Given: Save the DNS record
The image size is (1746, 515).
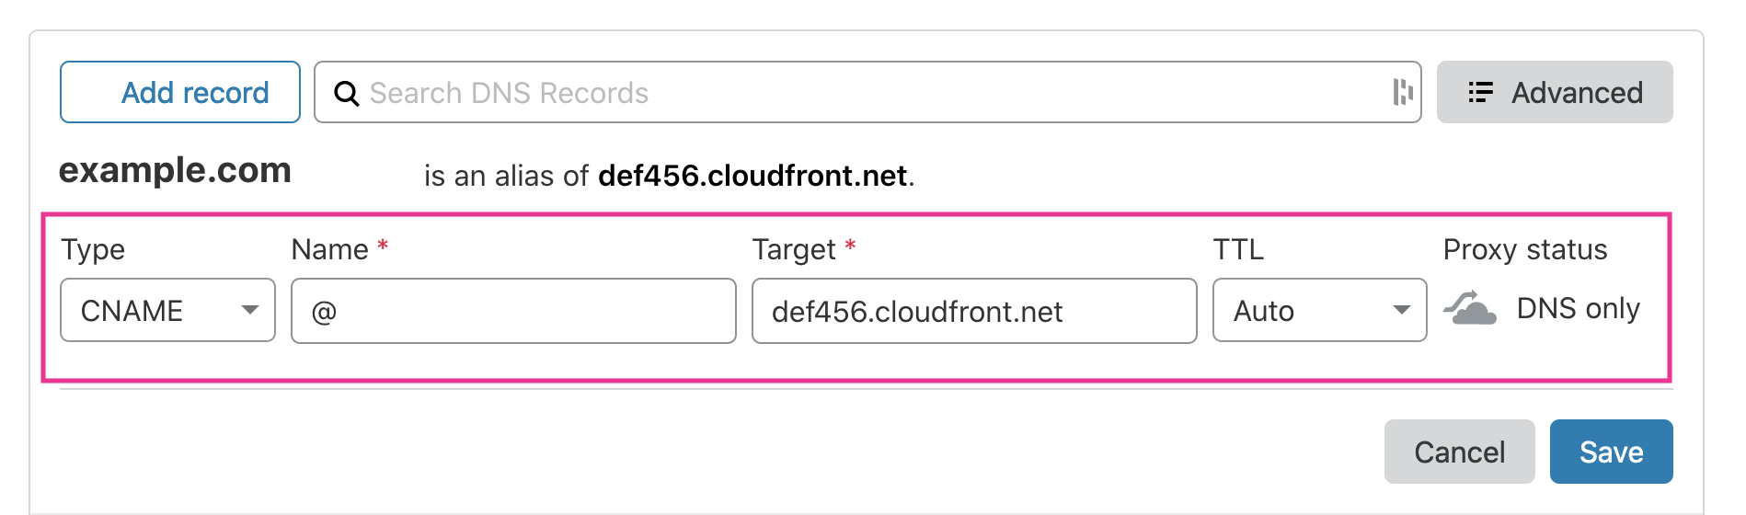Looking at the screenshot, I should pyautogui.click(x=1611, y=452).
